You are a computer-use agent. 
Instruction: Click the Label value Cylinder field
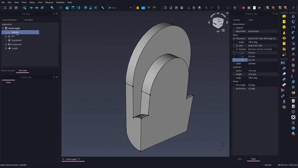click(263, 63)
